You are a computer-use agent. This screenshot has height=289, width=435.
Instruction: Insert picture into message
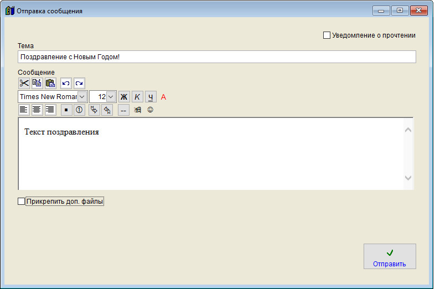pos(137,110)
